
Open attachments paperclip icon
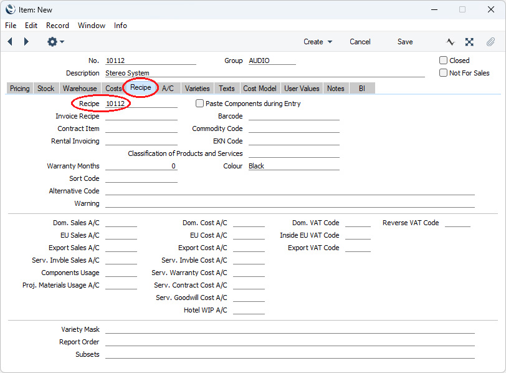tap(490, 42)
